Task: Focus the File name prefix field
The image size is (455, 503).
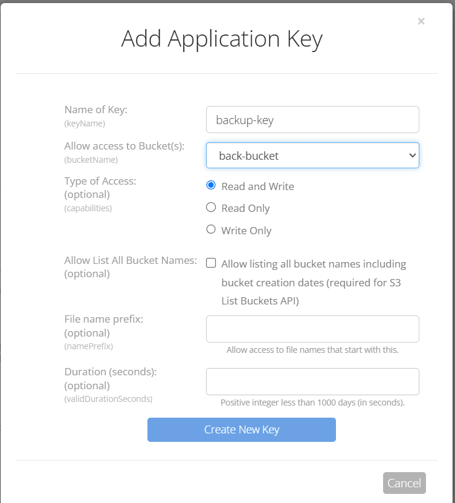Action: 312,329
